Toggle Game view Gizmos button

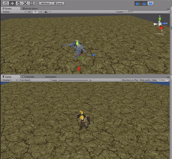162,80
